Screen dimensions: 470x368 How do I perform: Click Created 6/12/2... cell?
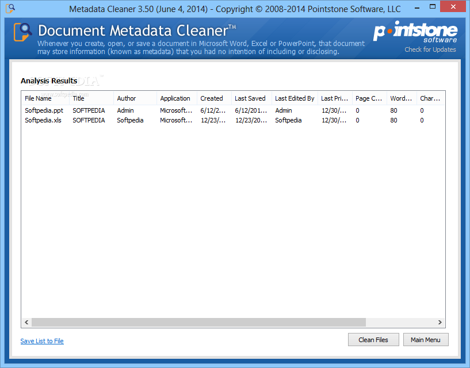click(213, 110)
